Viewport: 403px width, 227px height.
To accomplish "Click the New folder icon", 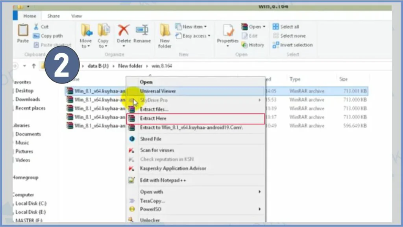I will click(x=165, y=31).
